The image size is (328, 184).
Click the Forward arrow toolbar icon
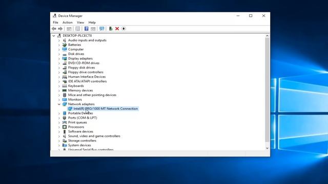coord(60,29)
